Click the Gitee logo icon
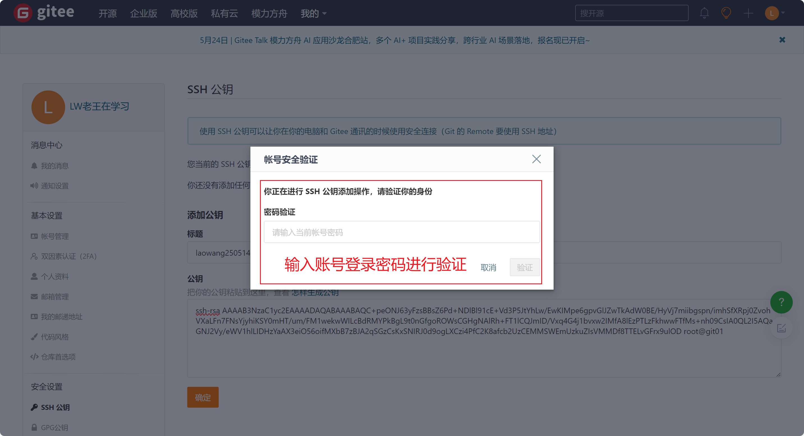This screenshot has width=804, height=436. [x=23, y=13]
